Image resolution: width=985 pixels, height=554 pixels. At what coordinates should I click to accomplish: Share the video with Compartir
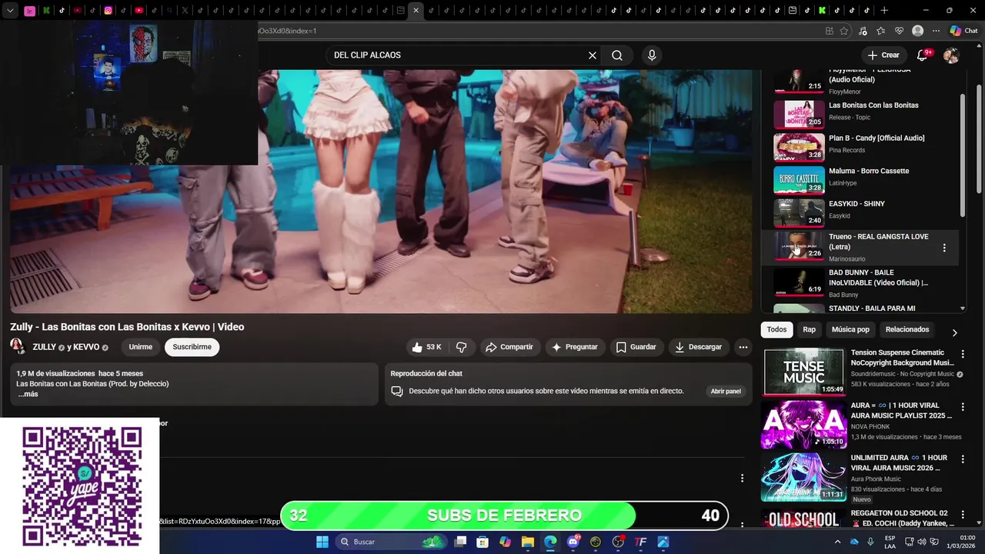[x=509, y=347]
